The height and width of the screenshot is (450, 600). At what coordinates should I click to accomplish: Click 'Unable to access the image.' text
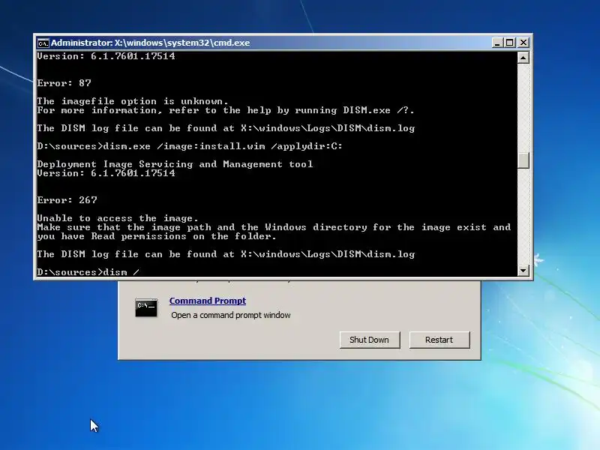(x=118, y=218)
